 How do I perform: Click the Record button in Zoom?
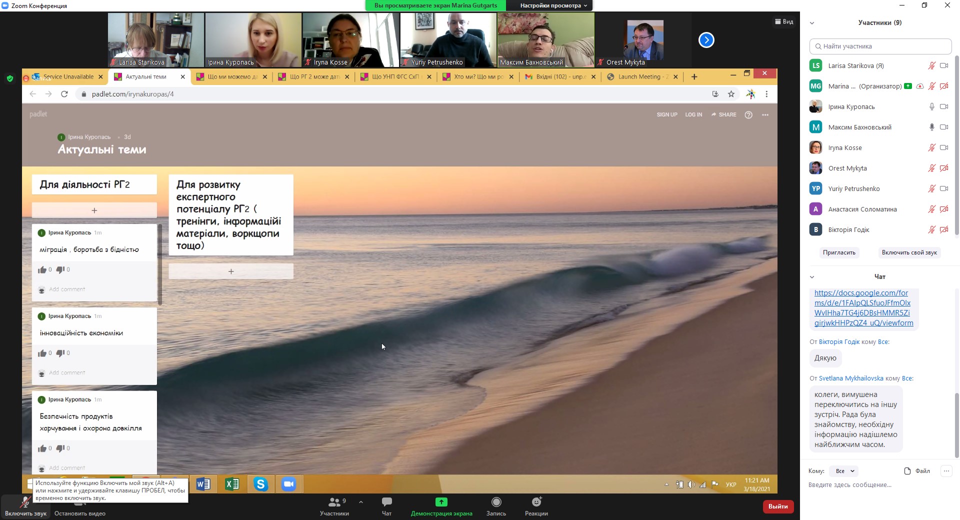click(496, 506)
